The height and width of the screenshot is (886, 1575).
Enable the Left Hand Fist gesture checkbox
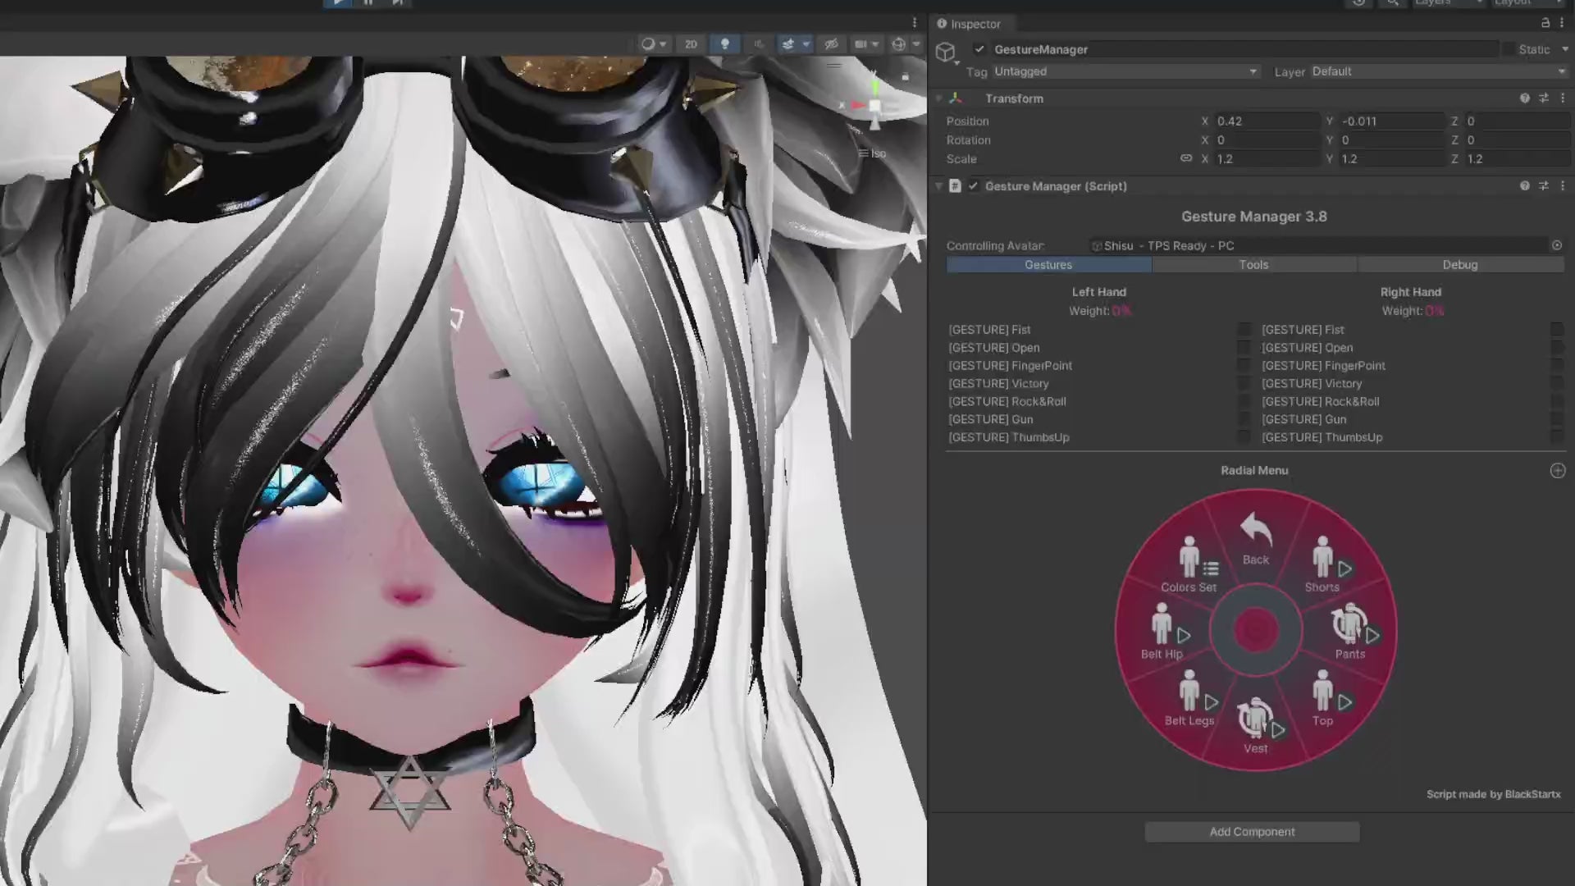(x=1244, y=330)
